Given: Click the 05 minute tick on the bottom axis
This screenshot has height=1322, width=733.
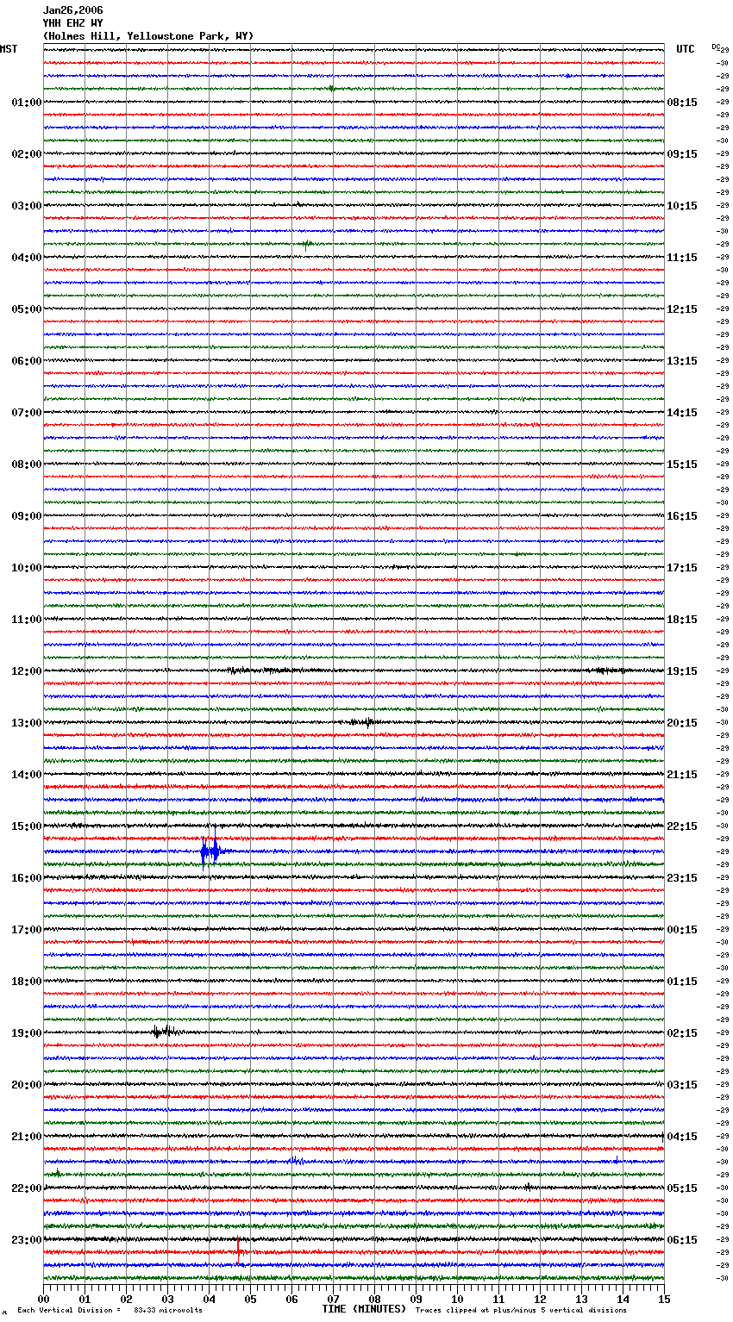Looking at the screenshot, I should (250, 1300).
